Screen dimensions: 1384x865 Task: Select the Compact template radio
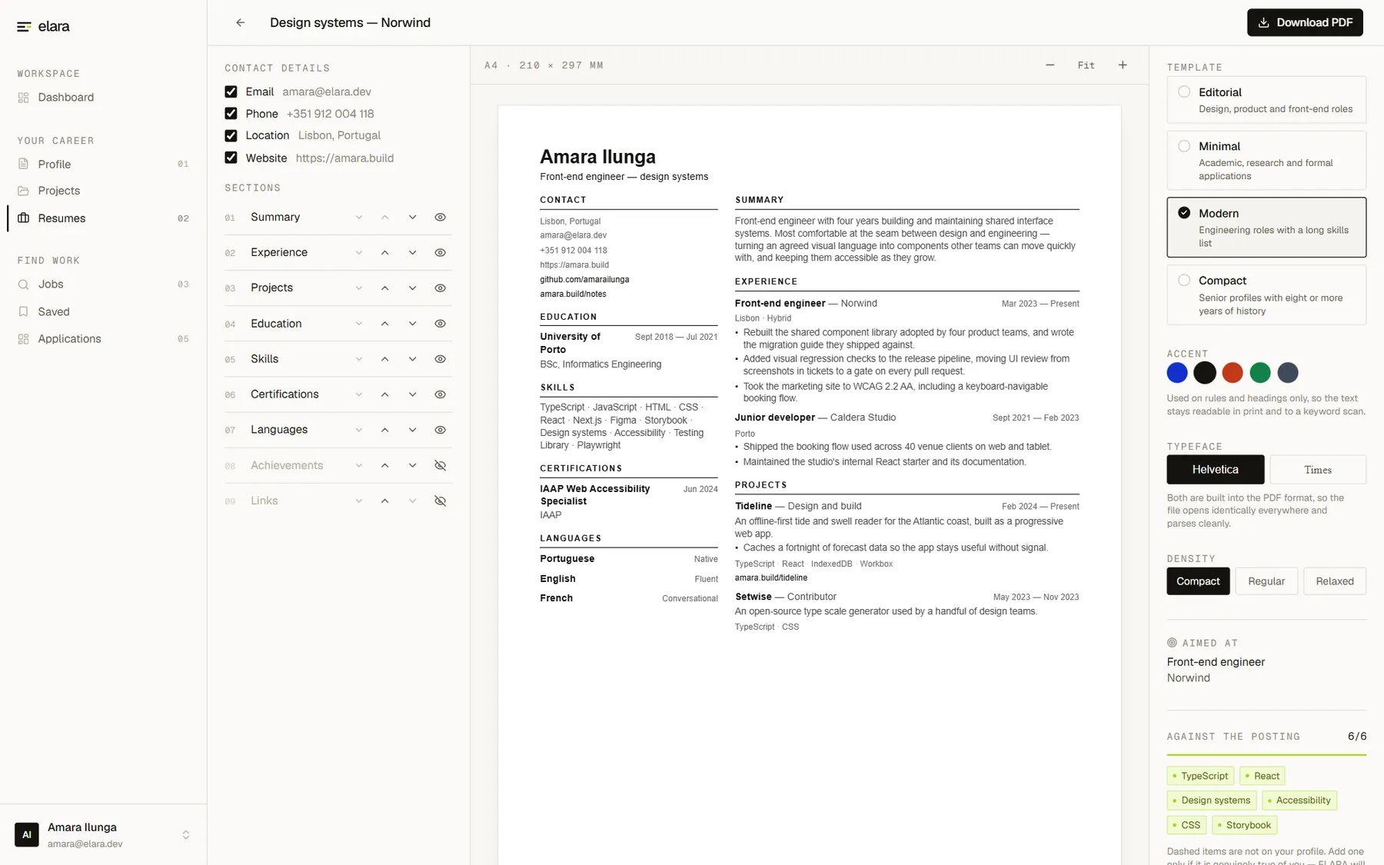coord(1184,281)
